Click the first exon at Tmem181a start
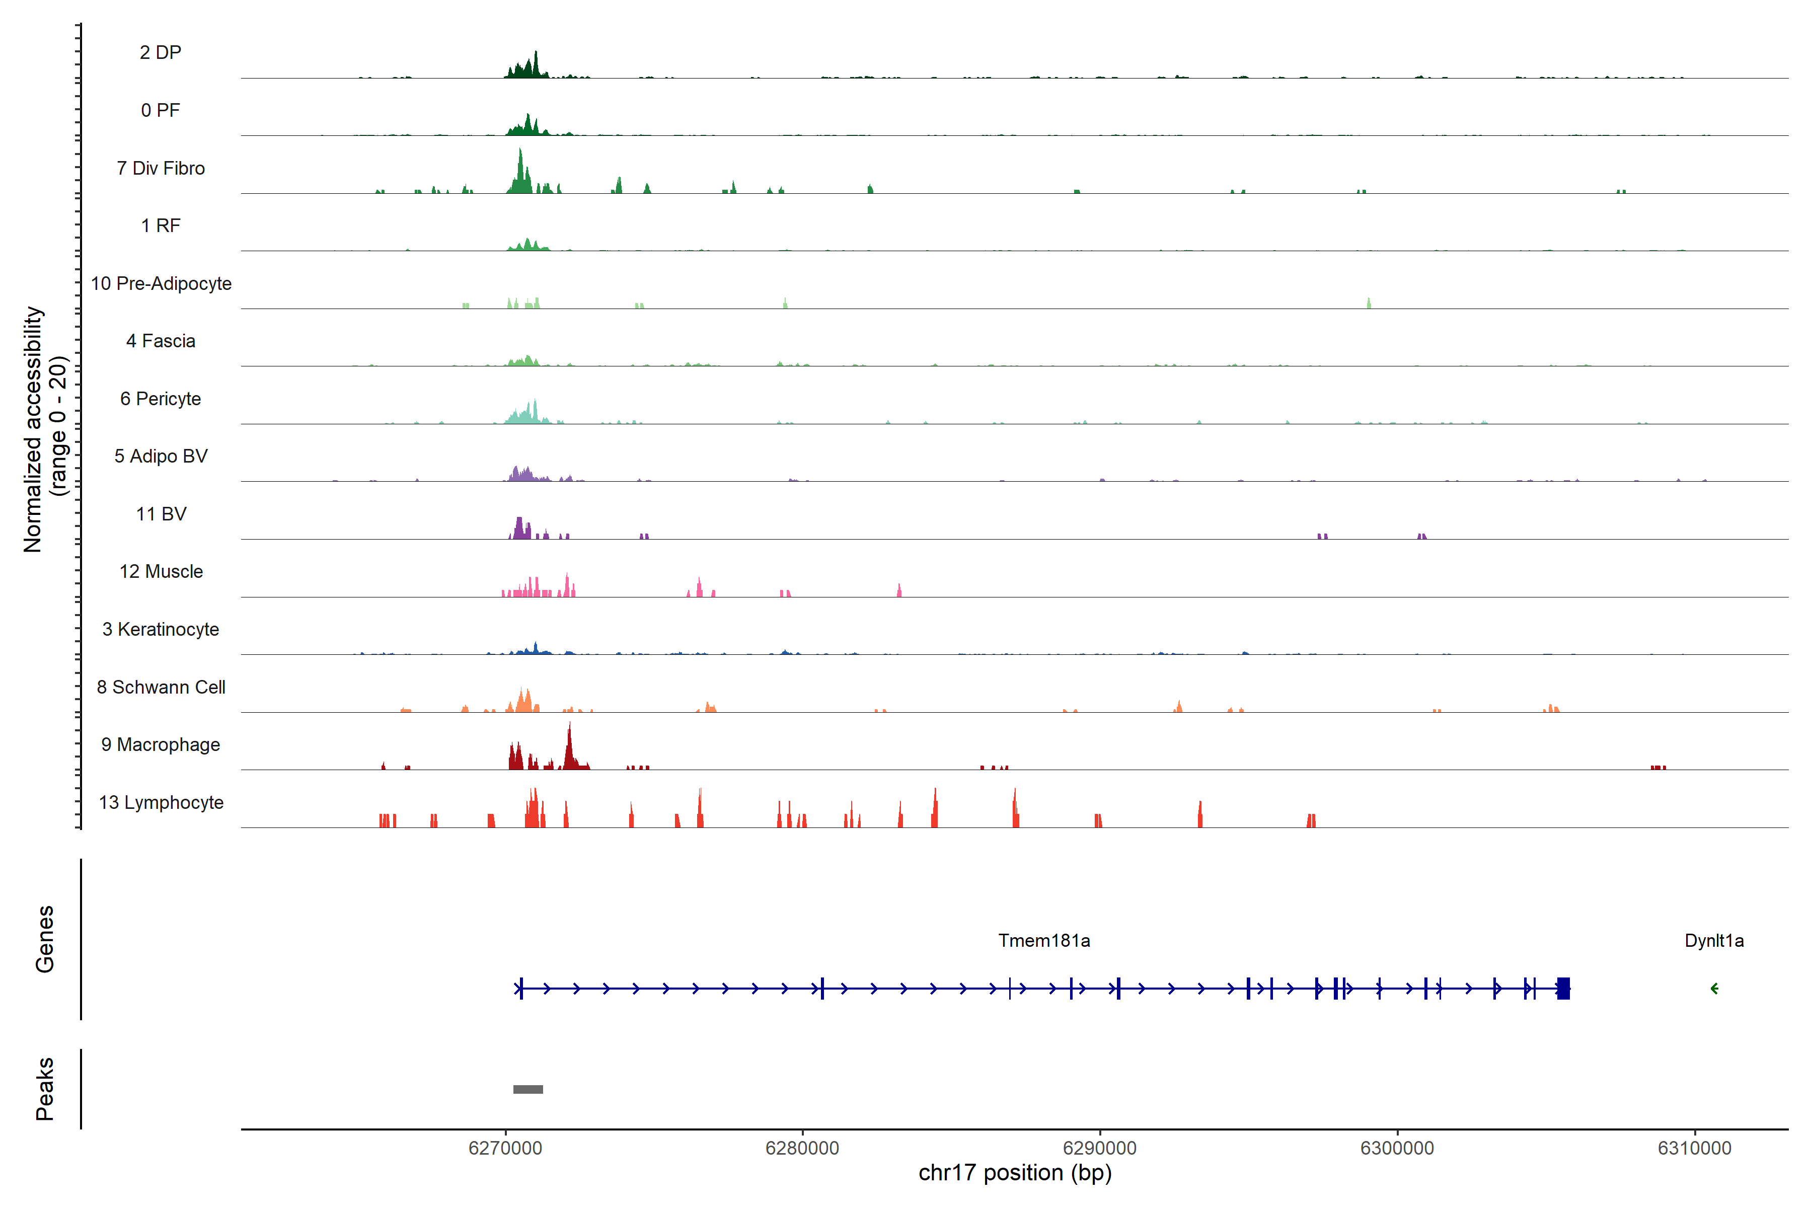The height and width of the screenshot is (1208, 1812). 521,989
